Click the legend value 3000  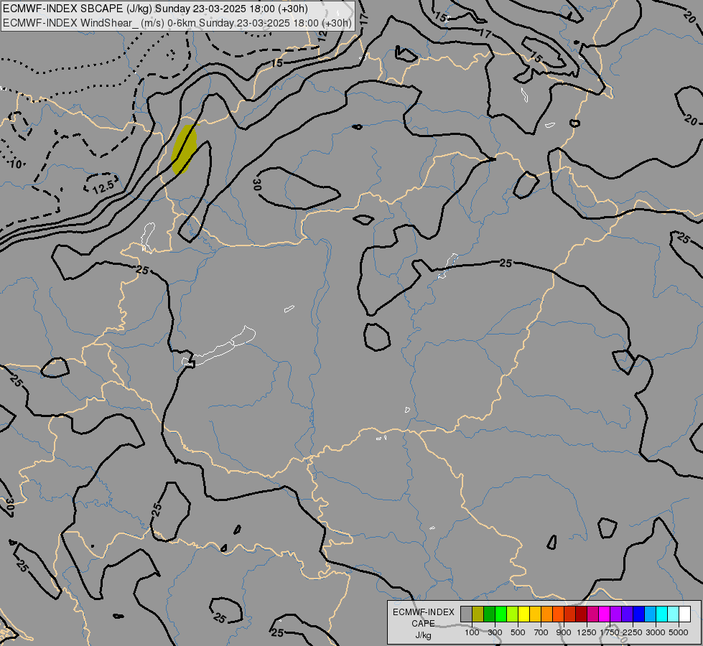[656, 632]
